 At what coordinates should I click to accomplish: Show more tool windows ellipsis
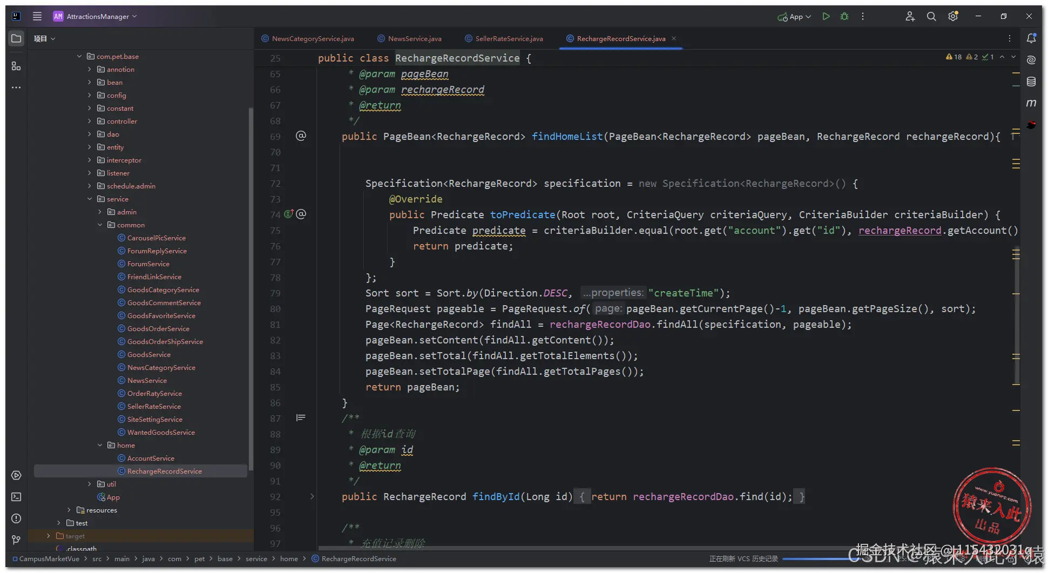pyautogui.click(x=16, y=87)
